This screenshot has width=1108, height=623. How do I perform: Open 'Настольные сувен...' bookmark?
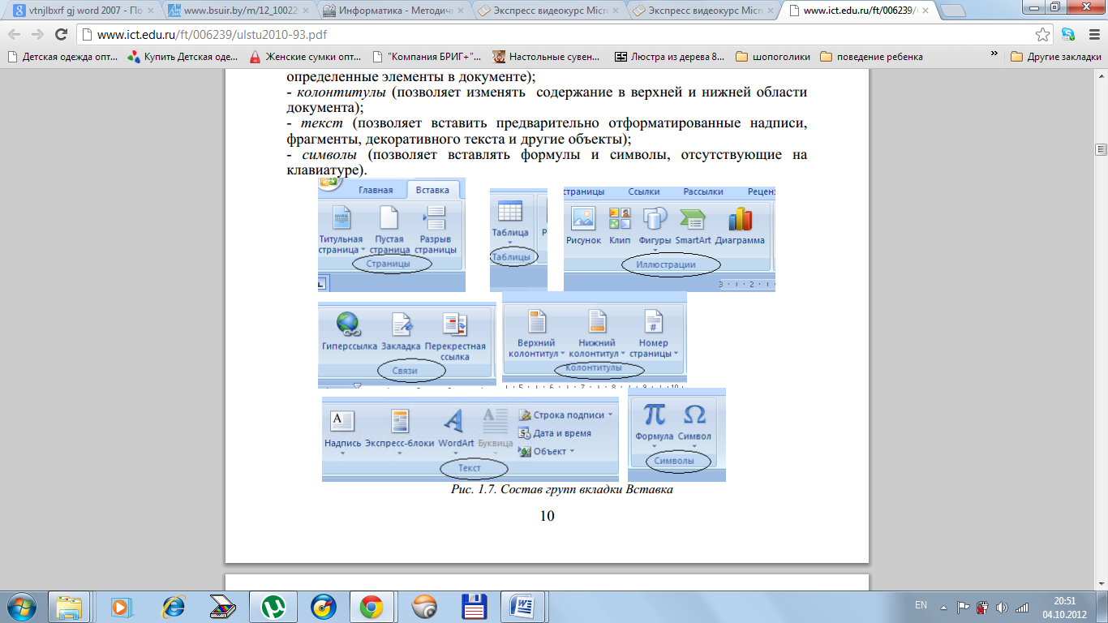tap(547, 57)
